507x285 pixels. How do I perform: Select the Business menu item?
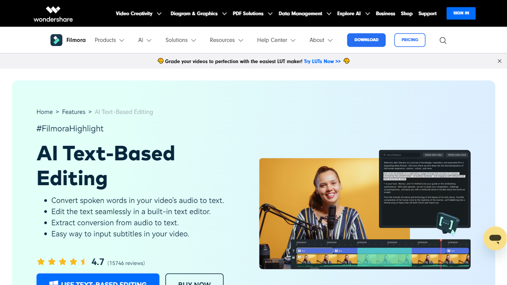point(385,13)
